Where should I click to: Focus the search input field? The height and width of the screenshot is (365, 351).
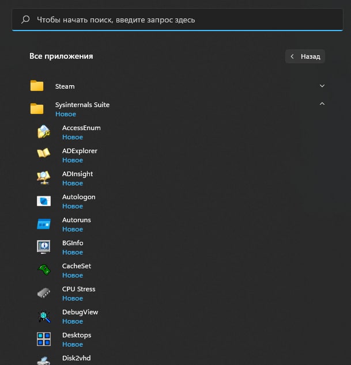point(178,20)
